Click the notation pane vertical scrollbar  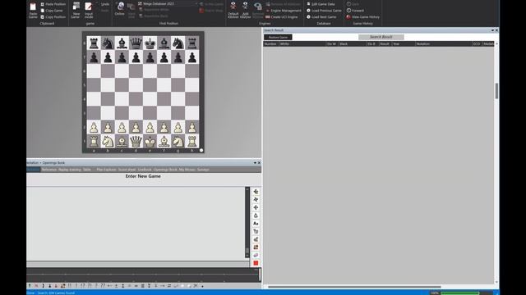pos(247,222)
